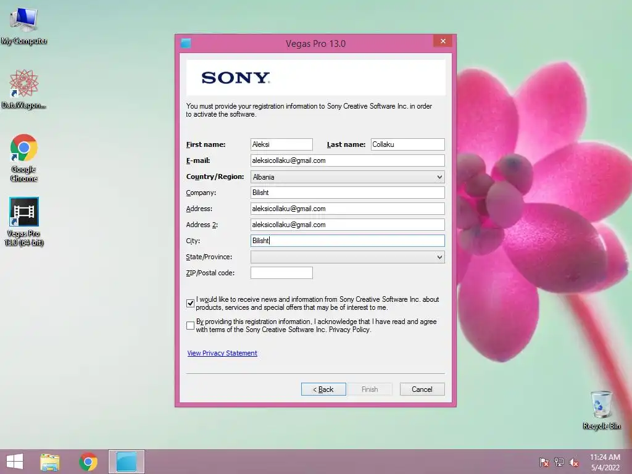Click the Address field
The image size is (632, 474).
(347, 209)
